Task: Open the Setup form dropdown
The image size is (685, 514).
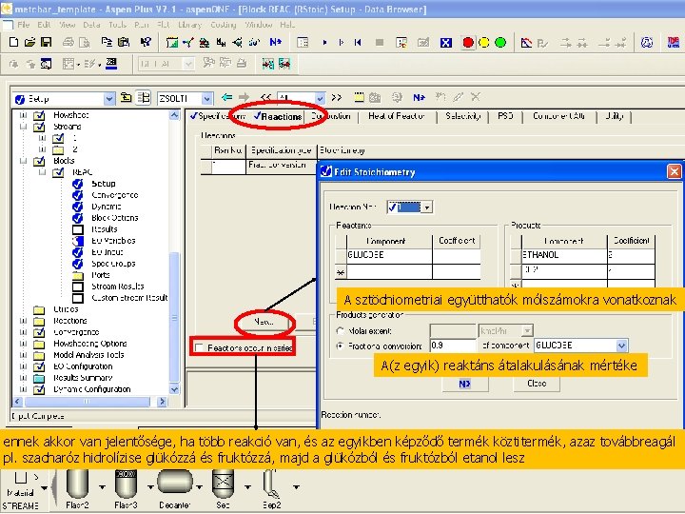Action: pyautogui.click(x=109, y=99)
